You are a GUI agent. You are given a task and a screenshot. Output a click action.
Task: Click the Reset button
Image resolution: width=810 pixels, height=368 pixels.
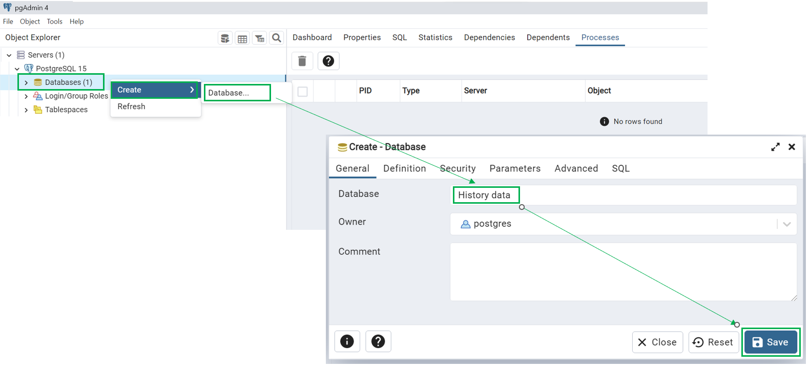(713, 342)
